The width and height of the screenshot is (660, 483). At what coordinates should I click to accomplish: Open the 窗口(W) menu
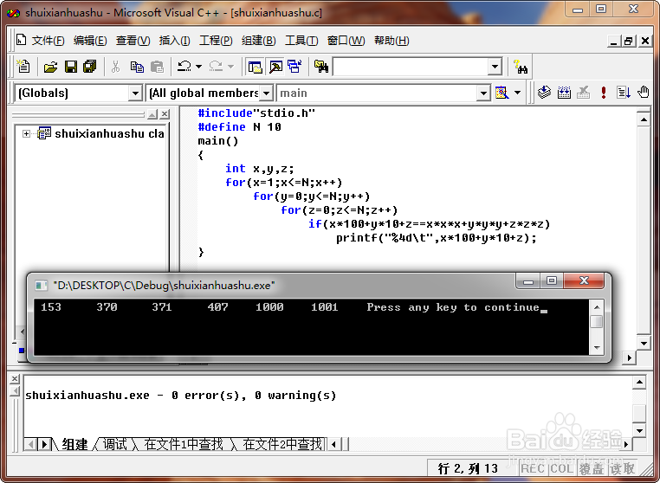(x=346, y=41)
